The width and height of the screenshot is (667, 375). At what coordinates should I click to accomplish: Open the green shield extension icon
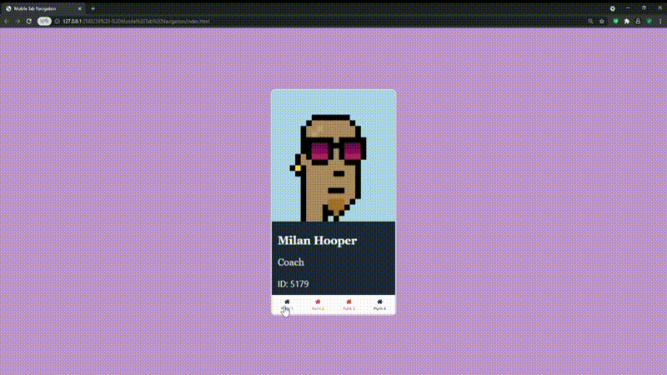615,22
